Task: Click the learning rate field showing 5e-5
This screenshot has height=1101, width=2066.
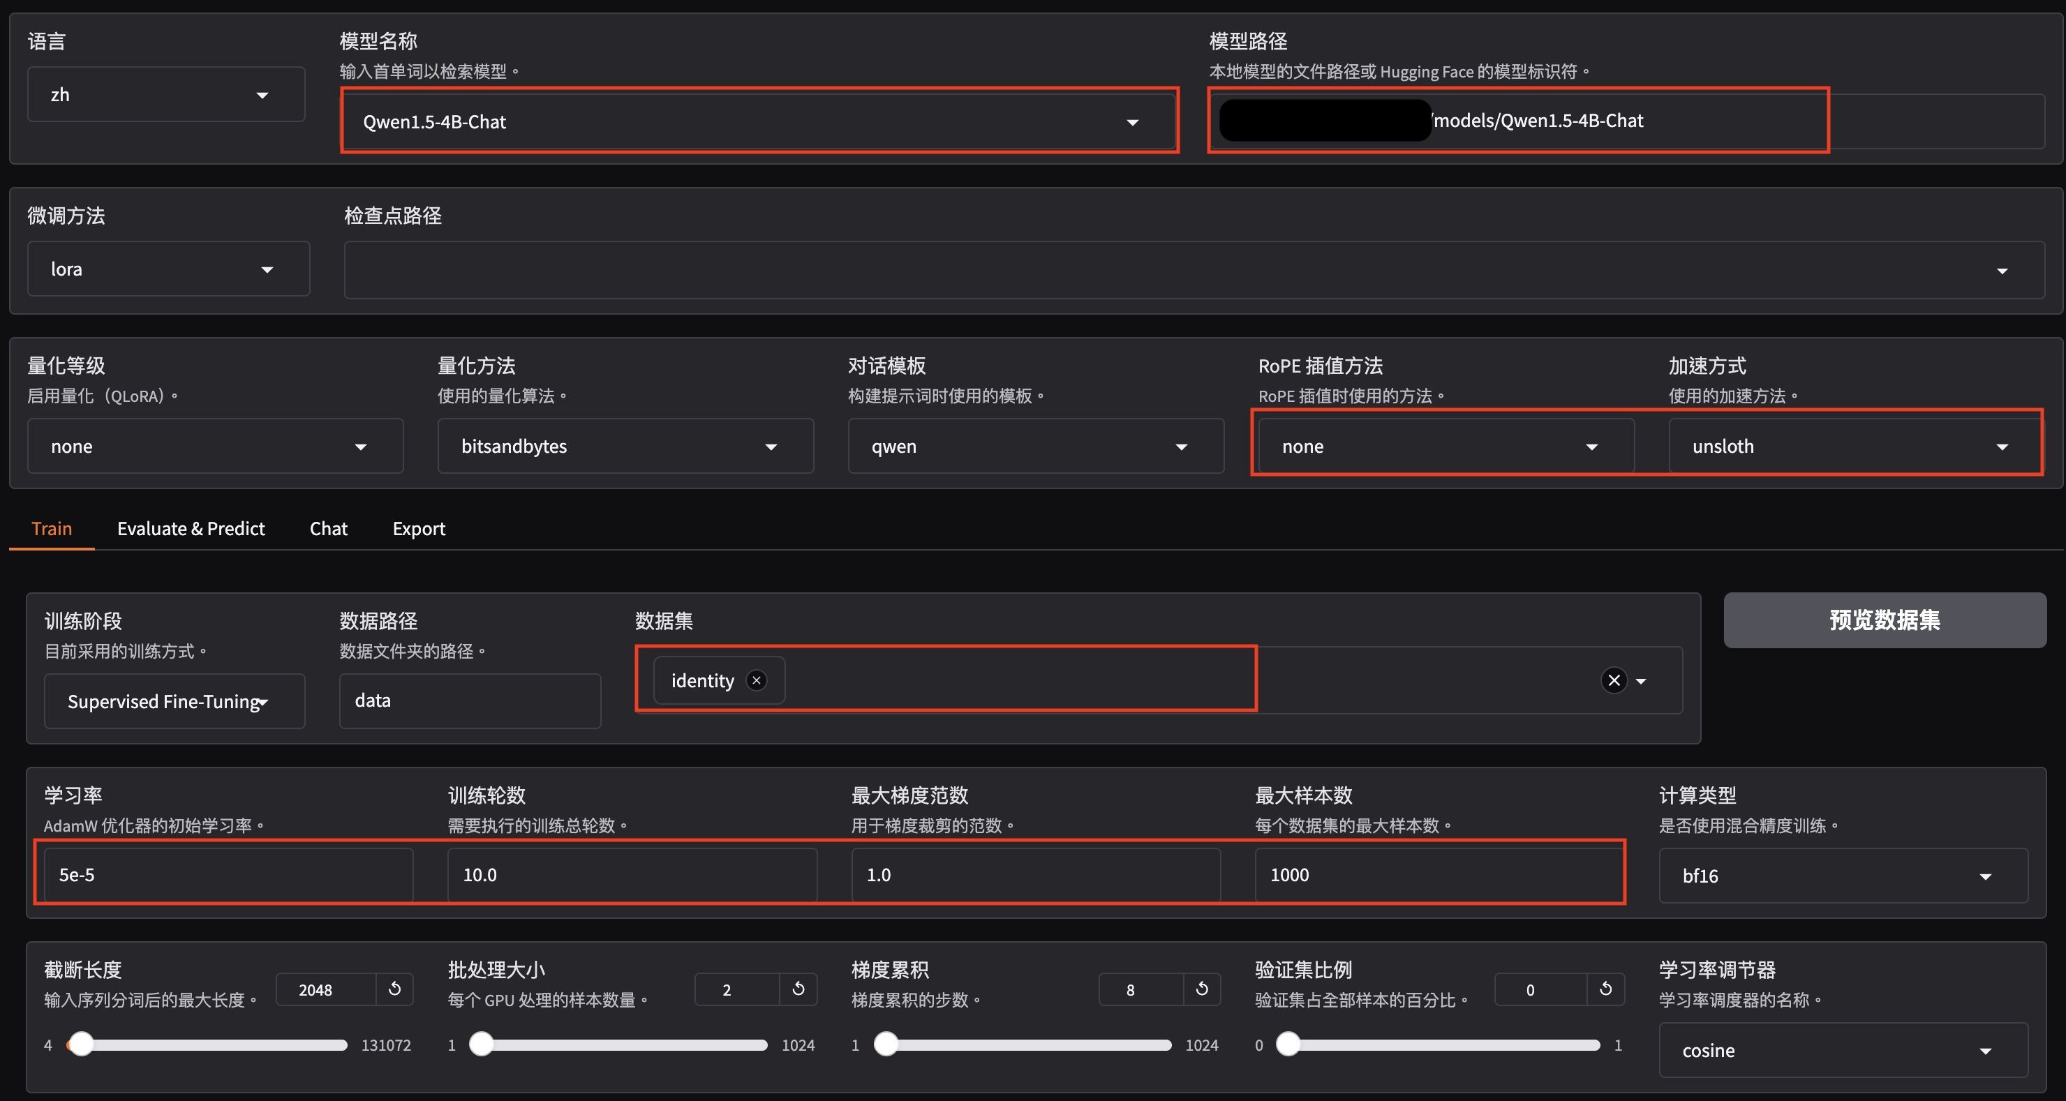Action: pos(228,875)
